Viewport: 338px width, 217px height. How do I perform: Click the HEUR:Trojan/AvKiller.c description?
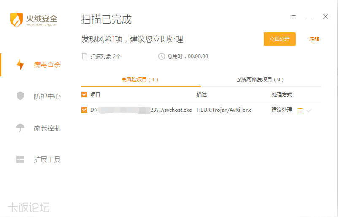click(224, 110)
